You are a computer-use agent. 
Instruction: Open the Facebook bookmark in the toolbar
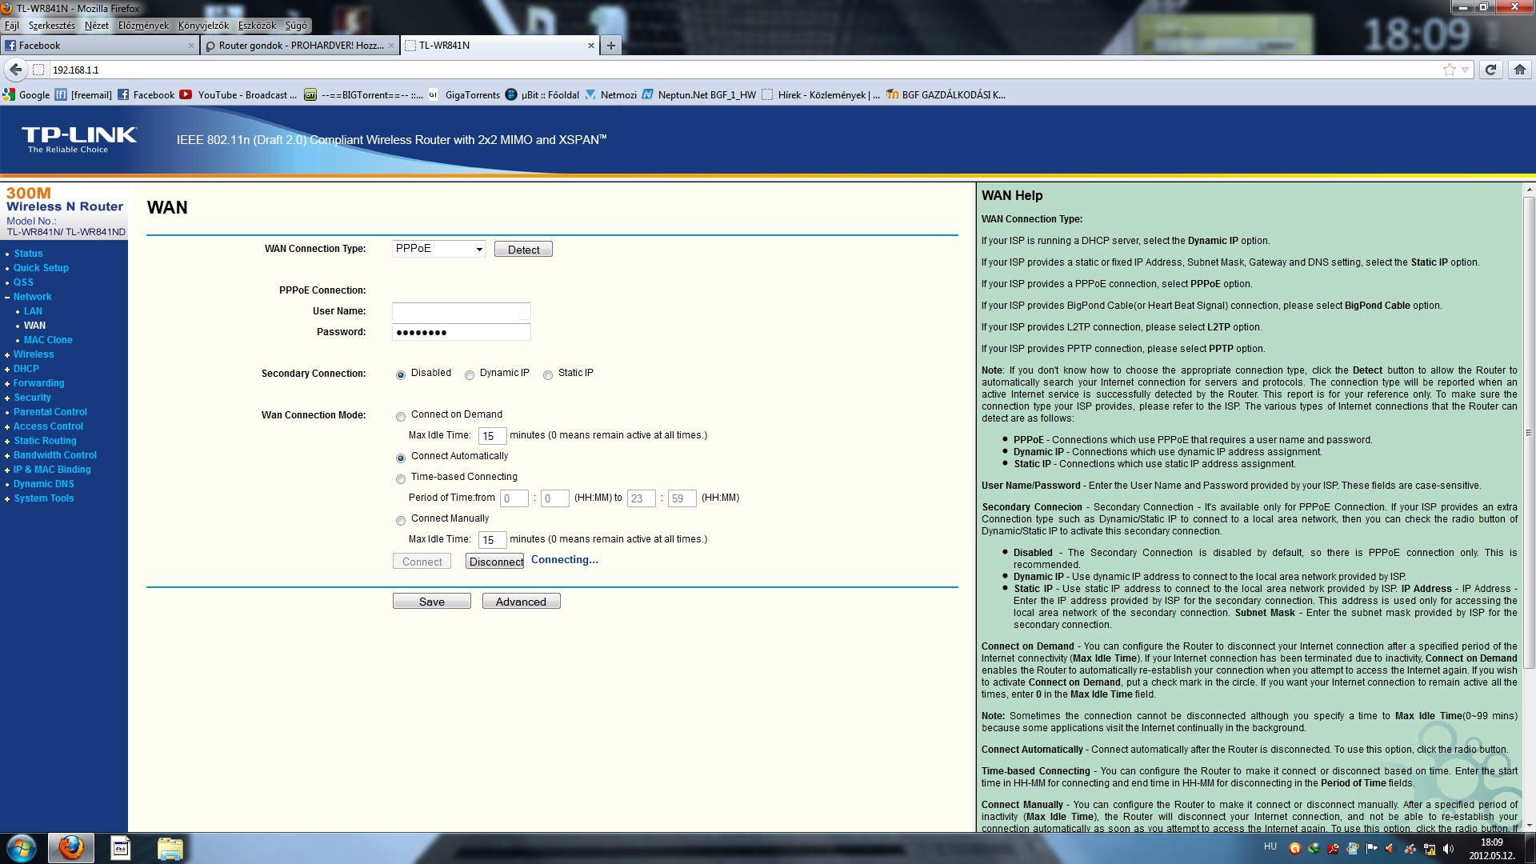[146, 94]
